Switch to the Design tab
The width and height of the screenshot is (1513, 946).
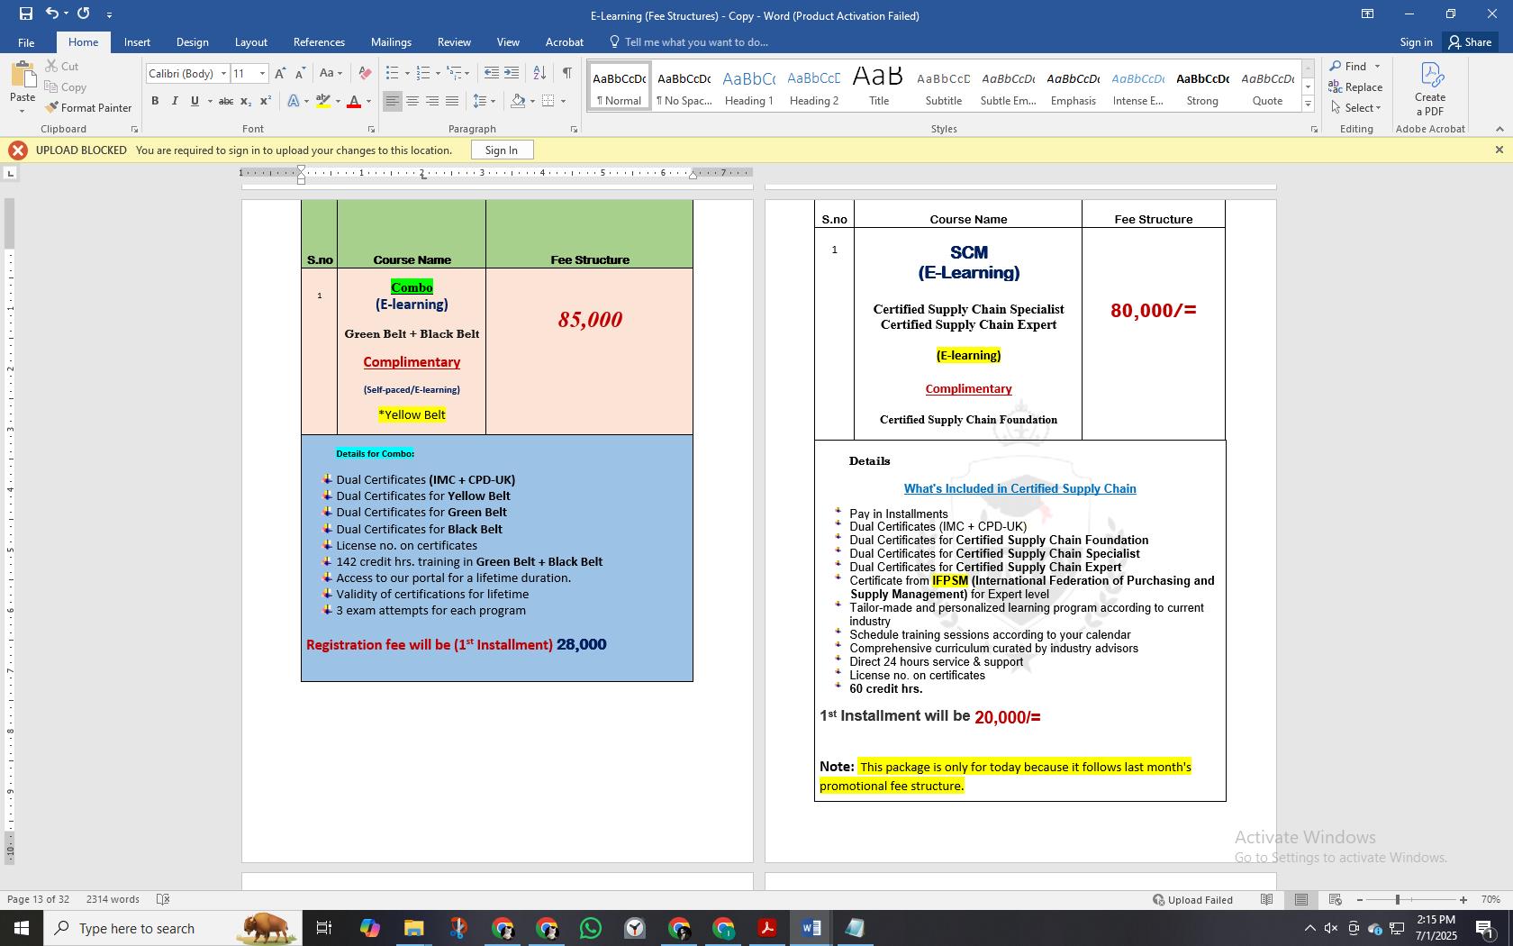click(192, 42)
